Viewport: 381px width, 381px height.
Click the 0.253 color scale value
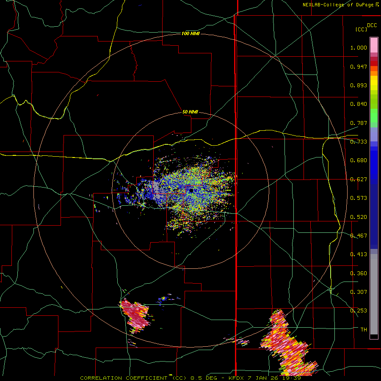pos(359,311)
